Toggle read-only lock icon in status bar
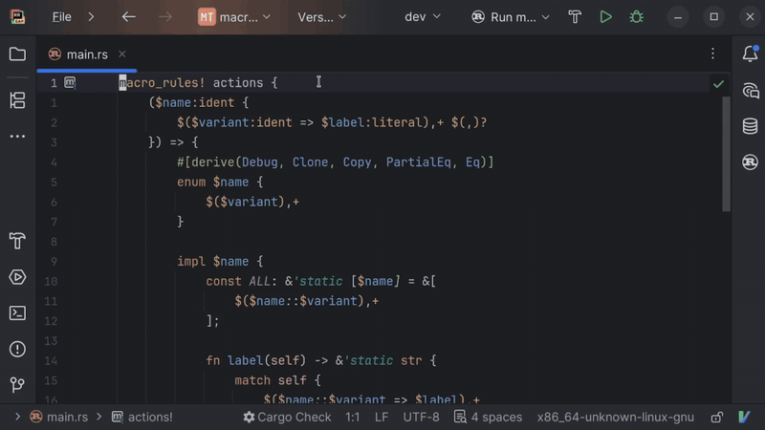The width and height of the screenshot is (765, 430). 716,417
